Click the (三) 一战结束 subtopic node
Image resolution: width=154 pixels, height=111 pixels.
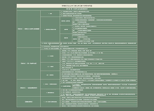pos(50,67)
